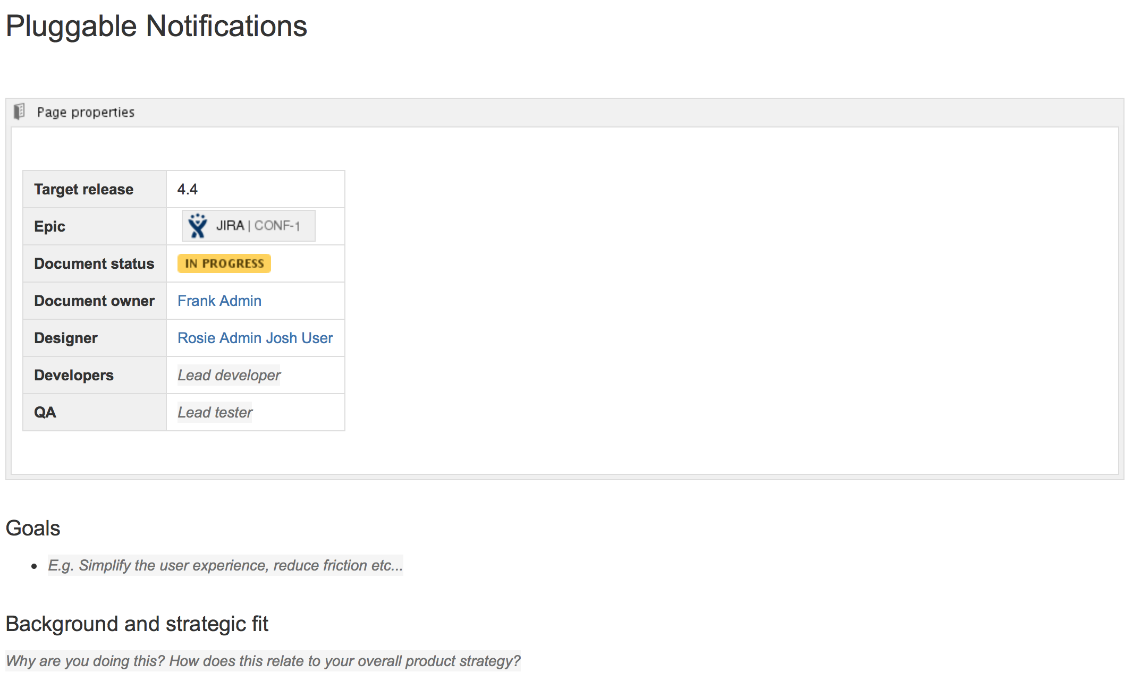Click the Page properties macro icon
The width and height of the screenshot is (1133, 681).
(19, 112)
